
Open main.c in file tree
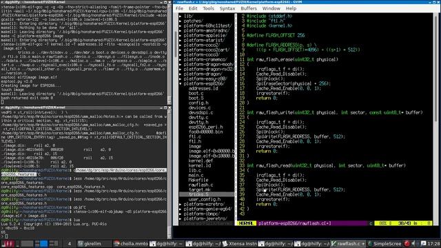click(196, 176)
